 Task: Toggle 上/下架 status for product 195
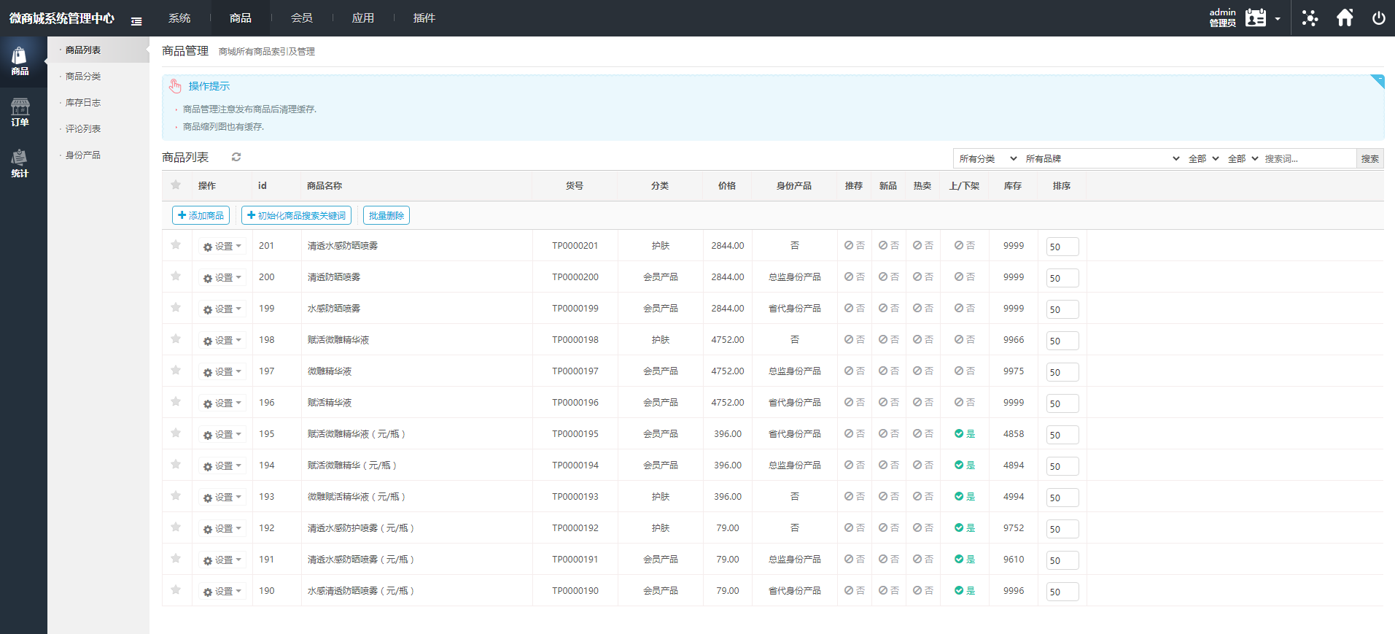point(964,433)
